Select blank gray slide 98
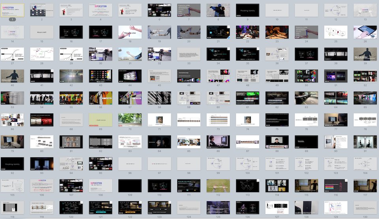 tap(189, 164)
